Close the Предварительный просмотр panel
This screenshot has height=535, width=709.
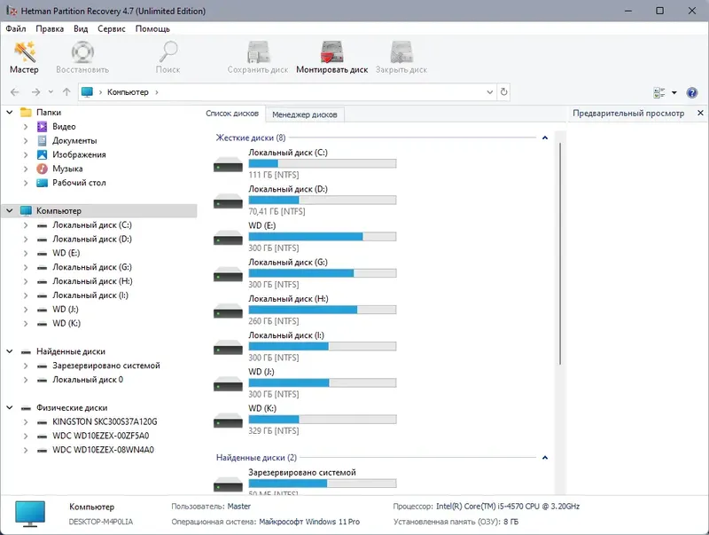point(700,114)
